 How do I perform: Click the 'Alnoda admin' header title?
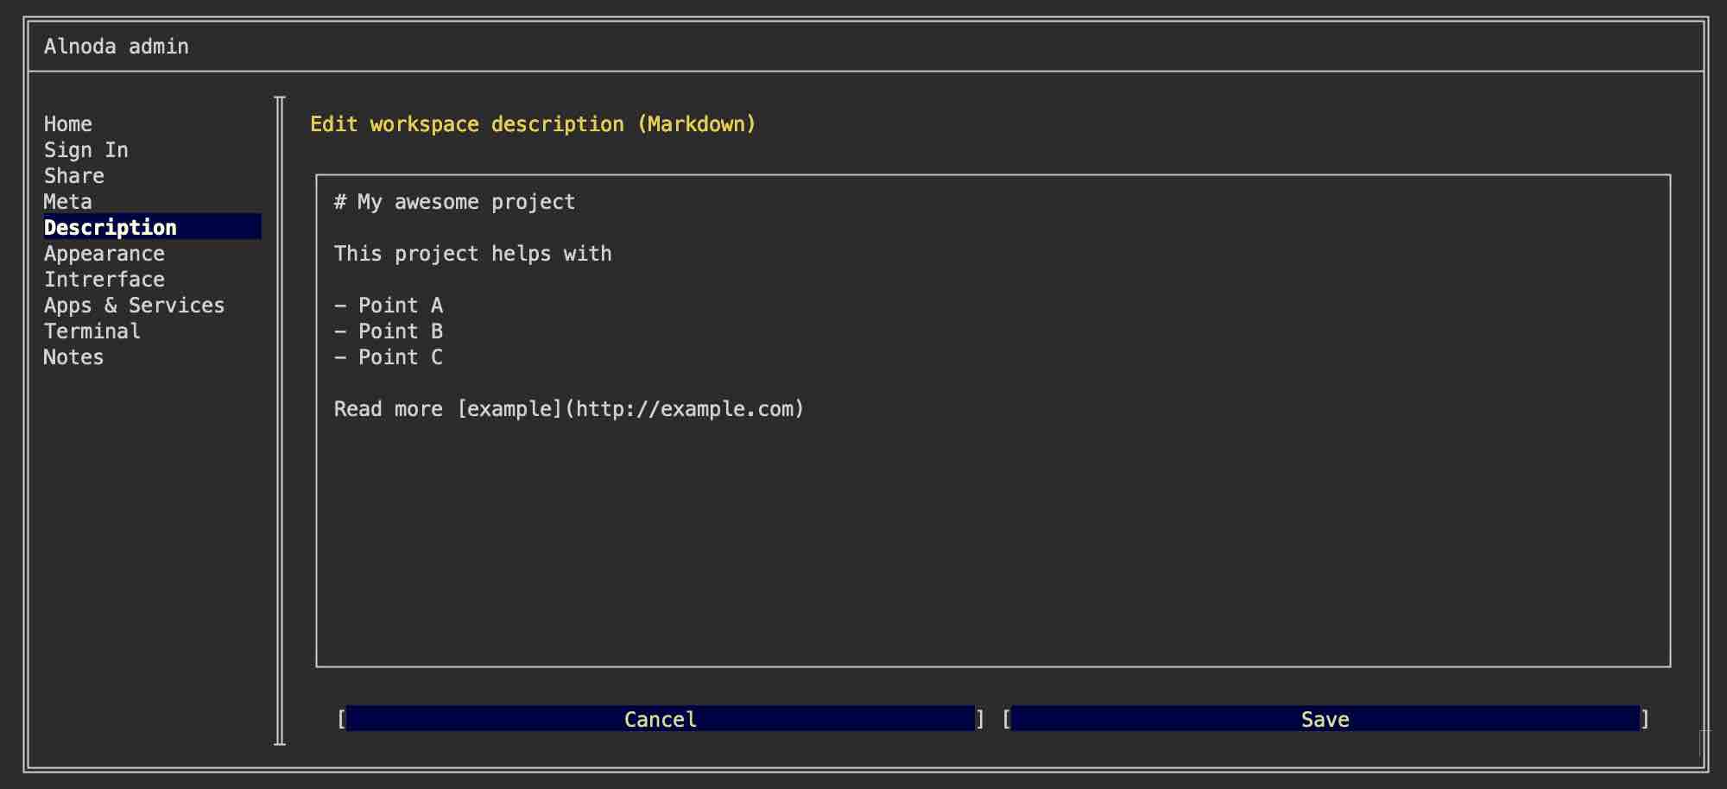pos(117,47)
